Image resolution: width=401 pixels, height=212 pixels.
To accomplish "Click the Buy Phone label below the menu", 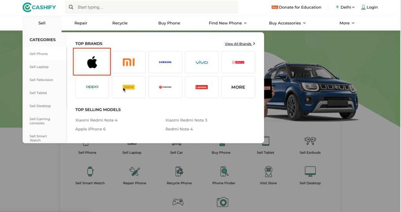I will (x=221, y=153).
